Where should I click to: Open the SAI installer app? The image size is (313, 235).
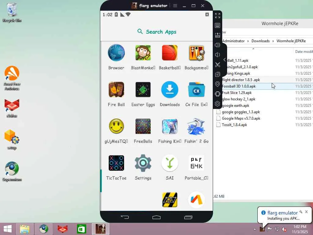pyautogui.click(x=170, y=163)
